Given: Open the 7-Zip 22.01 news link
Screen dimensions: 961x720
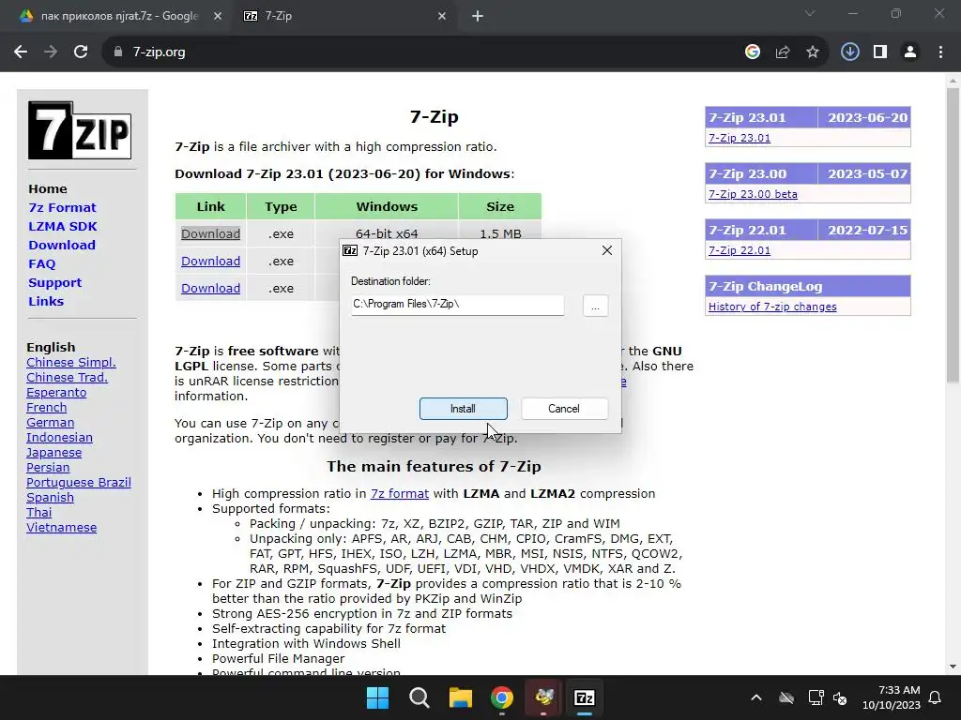Looking at the screenshot, I should click(740, 250).
